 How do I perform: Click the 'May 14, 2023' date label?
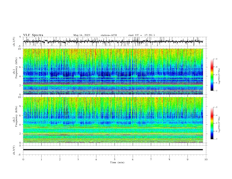pyautogui.click(x=82, y=35)
